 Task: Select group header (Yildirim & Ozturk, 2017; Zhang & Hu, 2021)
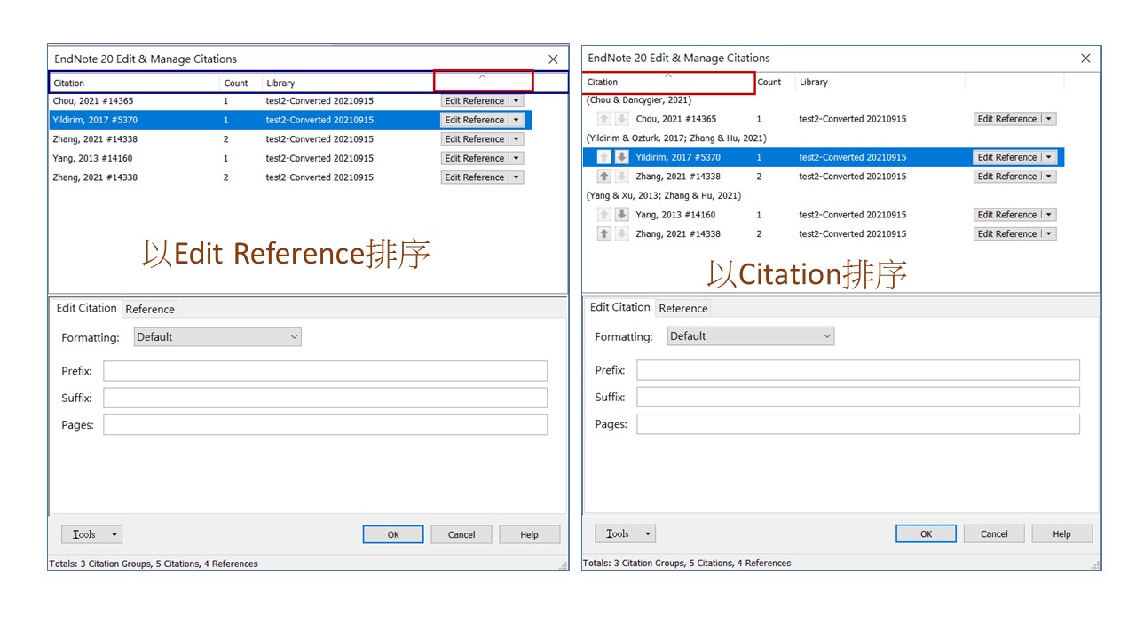click(676, 138)
